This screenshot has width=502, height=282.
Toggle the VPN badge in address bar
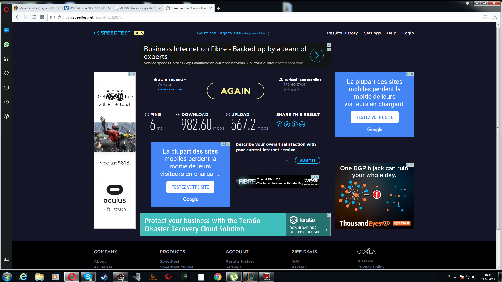[x=53, y=17]
